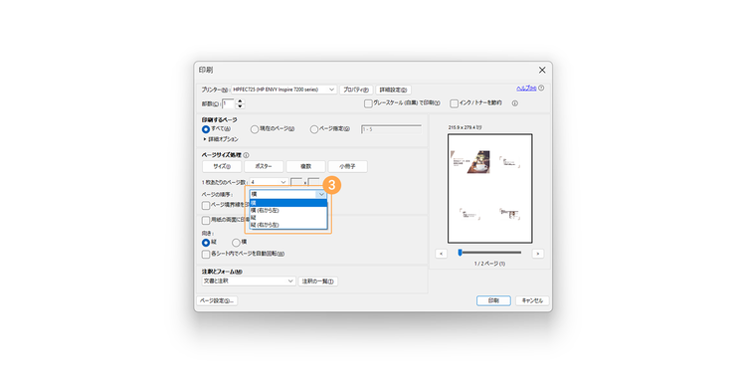
Task: Select the highlighted 横 option in list
Action: (x=288, y=203)
